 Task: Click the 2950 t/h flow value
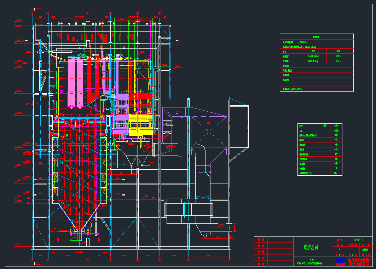(x=304, y=42)
